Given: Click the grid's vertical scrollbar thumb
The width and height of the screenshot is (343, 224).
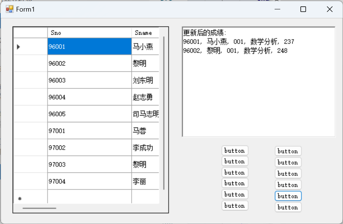Looking at the screenshot, I should click(164, 113).
